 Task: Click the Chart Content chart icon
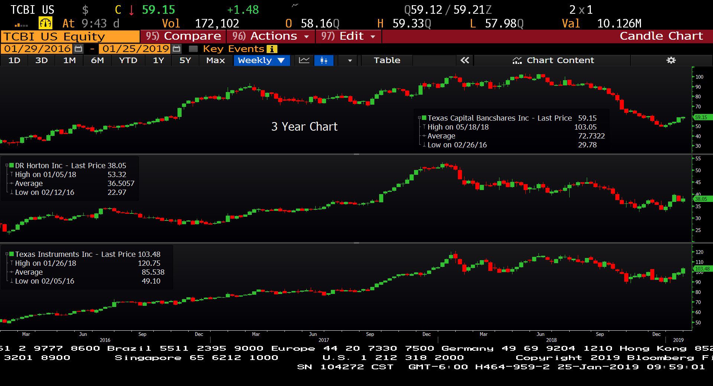[x=517, y=60]
